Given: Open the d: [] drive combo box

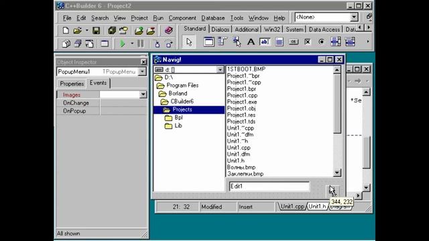Looking at the screenshot, I should click(x=220, y=70).
